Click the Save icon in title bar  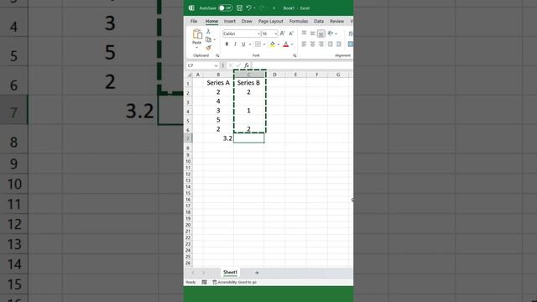239,8
